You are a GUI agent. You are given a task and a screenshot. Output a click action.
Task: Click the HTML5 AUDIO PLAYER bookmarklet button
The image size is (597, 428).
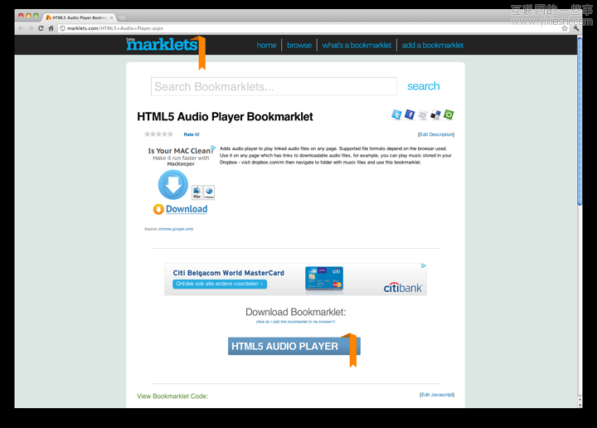click(285, 346)
